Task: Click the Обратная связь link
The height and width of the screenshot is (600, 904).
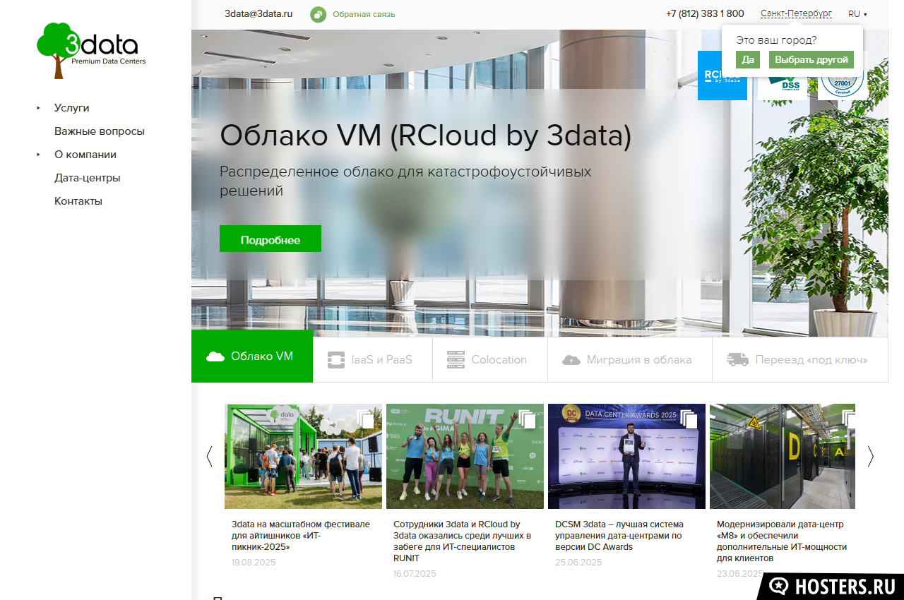Action: pyautogui.click(x=364, y=14)
